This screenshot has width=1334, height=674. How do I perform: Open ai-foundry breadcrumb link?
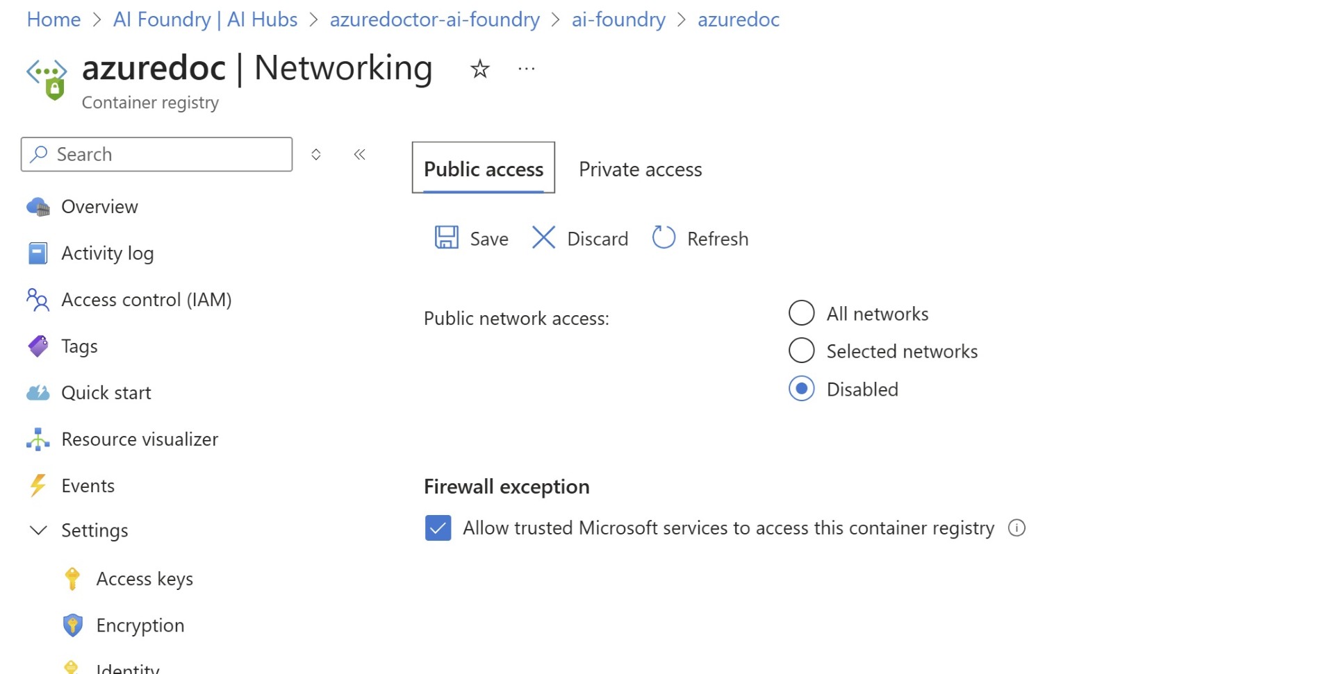coord(618,19)
